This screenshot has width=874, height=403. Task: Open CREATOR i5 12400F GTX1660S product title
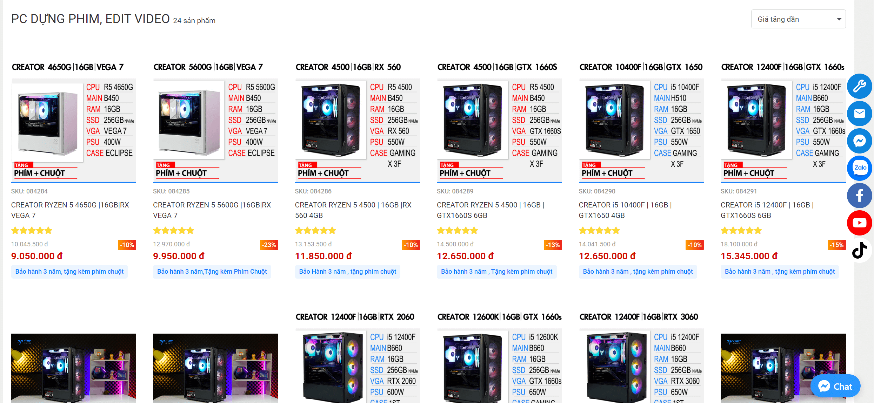pos(767,210)
